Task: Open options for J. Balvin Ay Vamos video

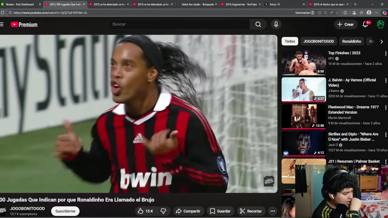Action: tap(386, 81)
